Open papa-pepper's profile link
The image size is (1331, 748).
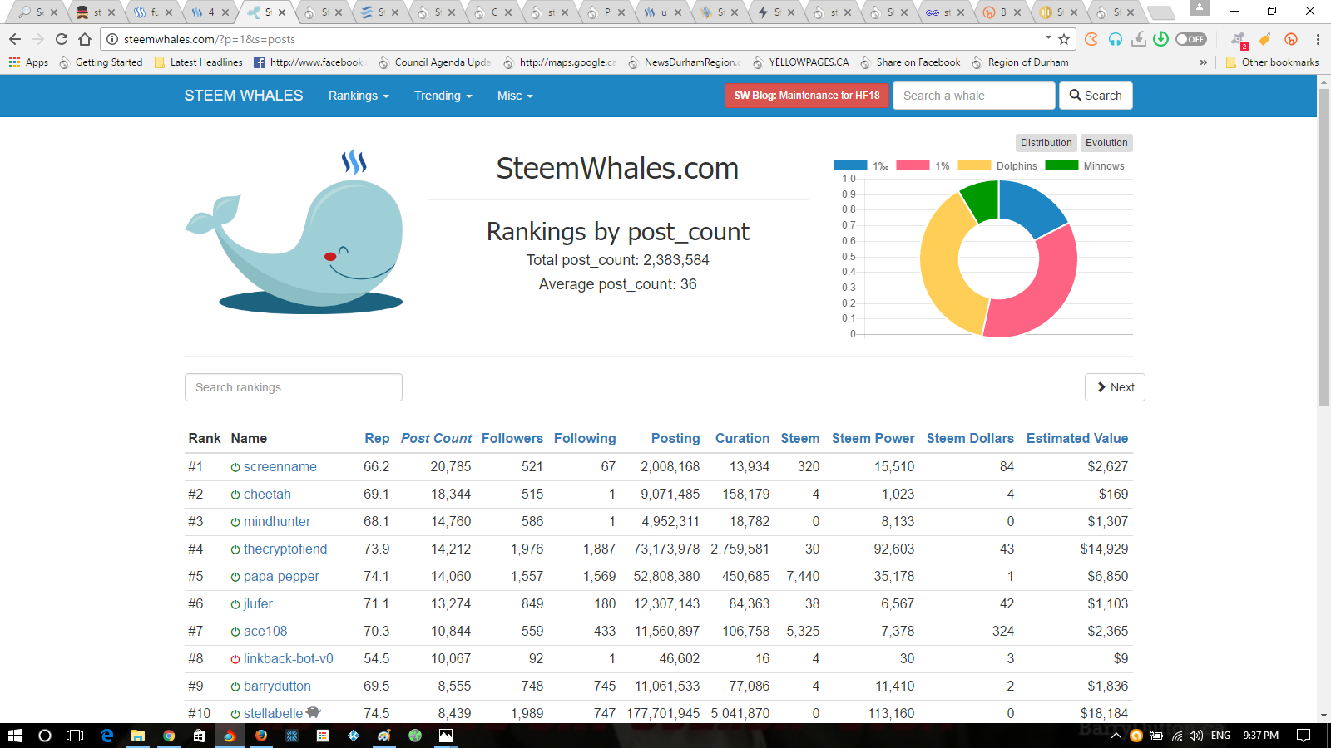[x=281, y=577]
